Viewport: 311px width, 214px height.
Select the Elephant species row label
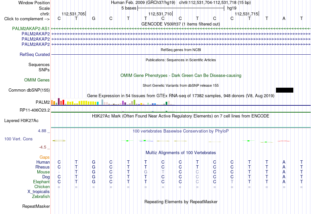pyautogui.click(x=41, y=182)
